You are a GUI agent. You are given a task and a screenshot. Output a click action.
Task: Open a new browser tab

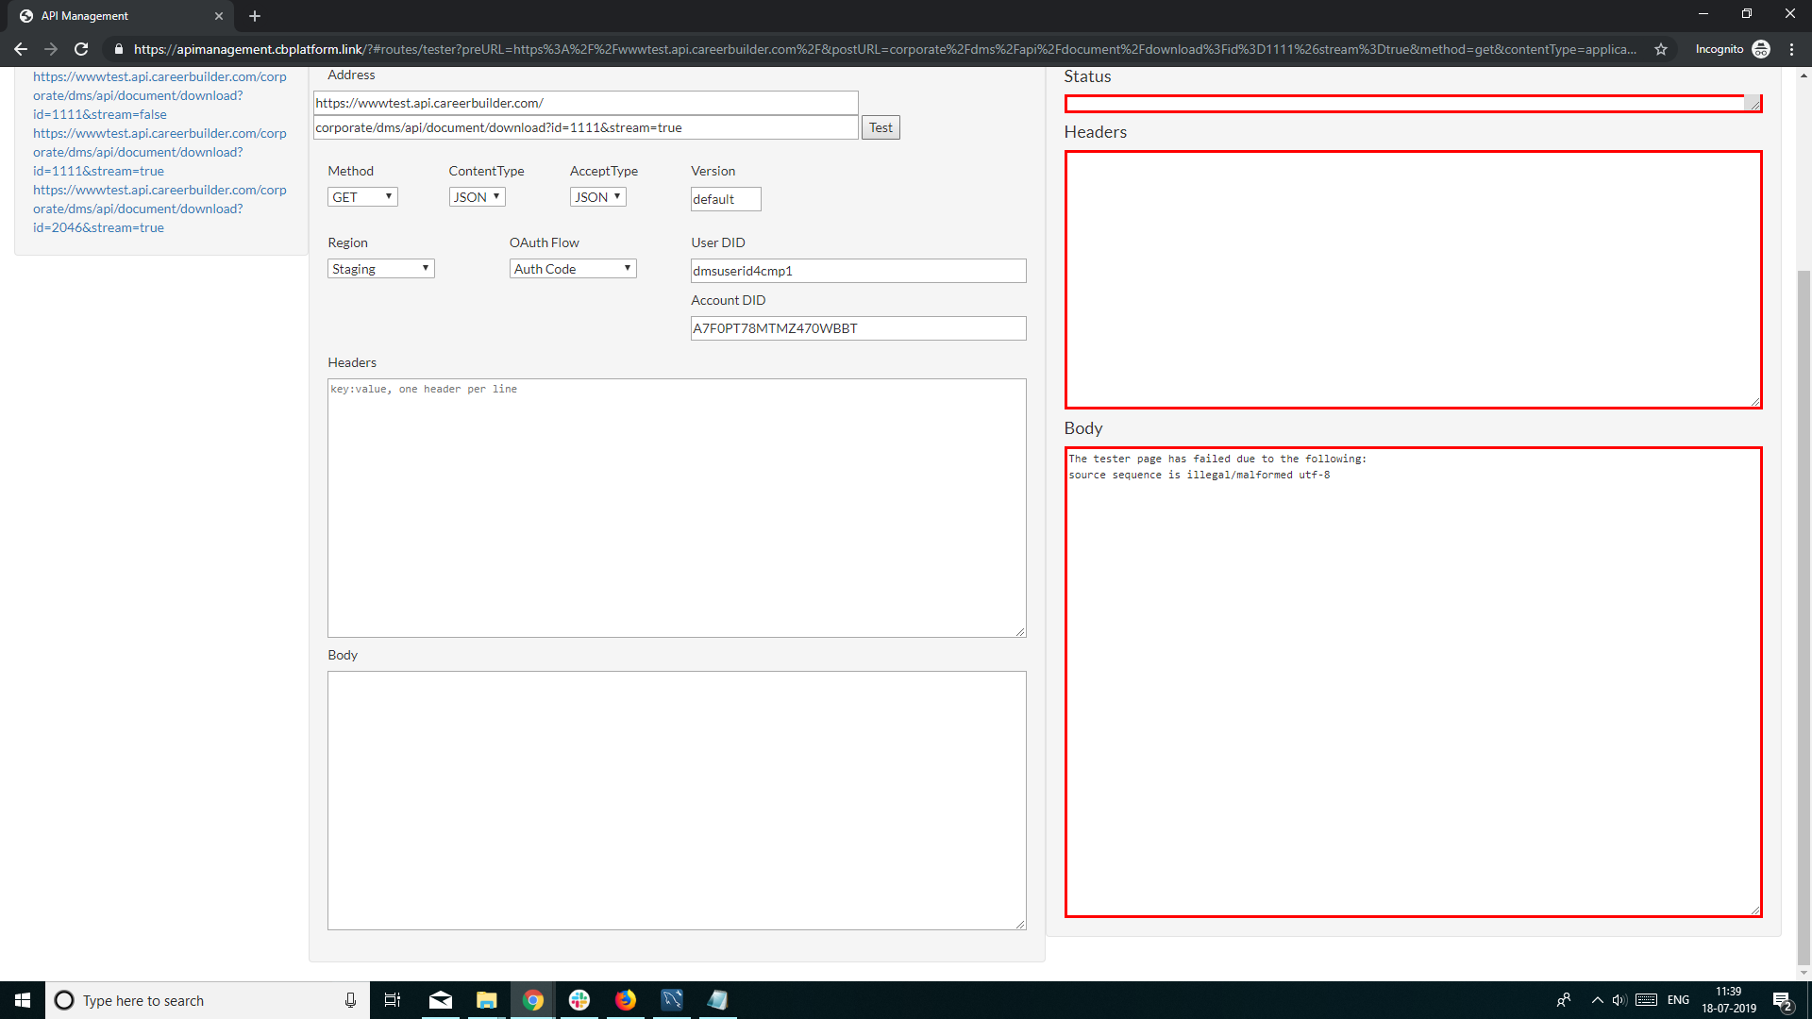point(255,16)
